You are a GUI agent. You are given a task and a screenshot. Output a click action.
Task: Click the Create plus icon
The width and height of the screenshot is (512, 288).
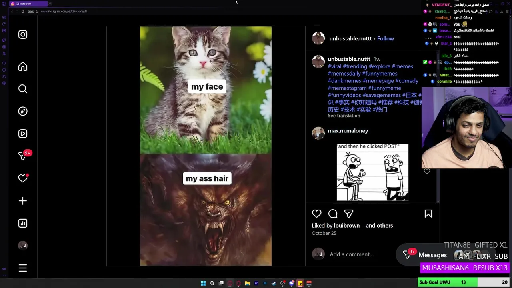(23, 201)
